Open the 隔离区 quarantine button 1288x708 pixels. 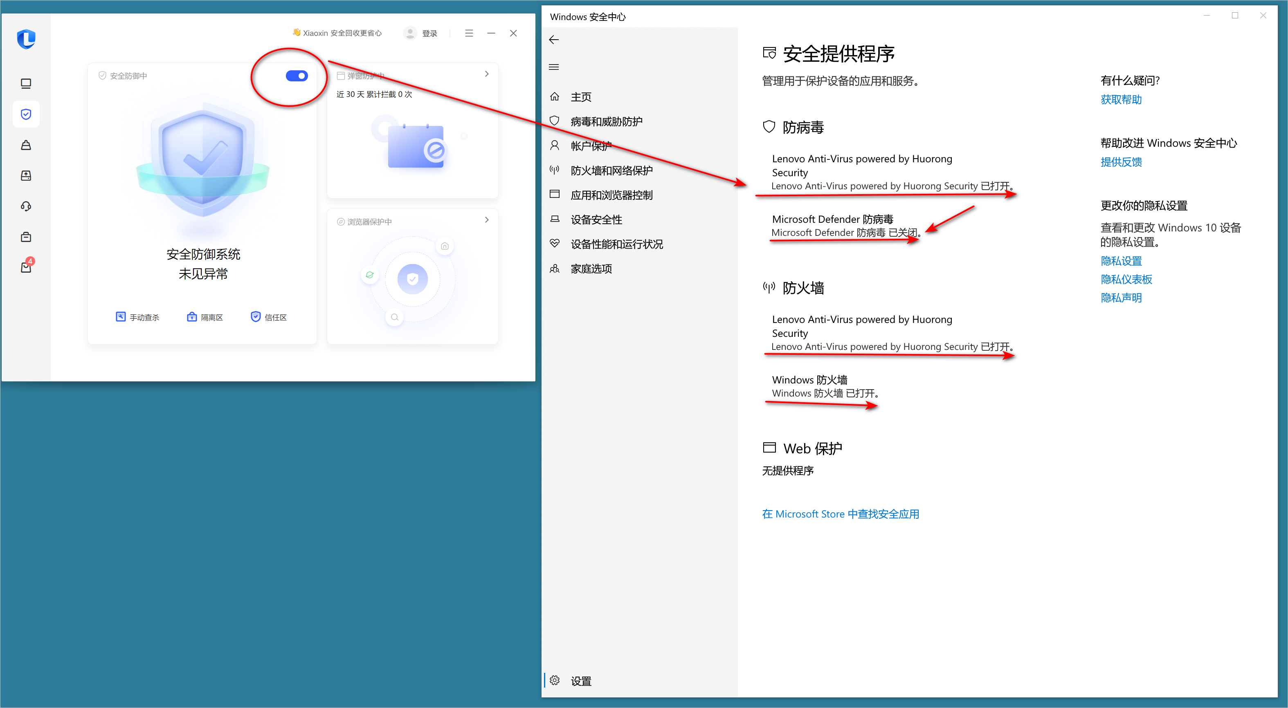click(205, 317)
